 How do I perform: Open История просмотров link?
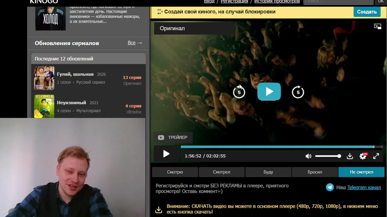coord(277,2)
